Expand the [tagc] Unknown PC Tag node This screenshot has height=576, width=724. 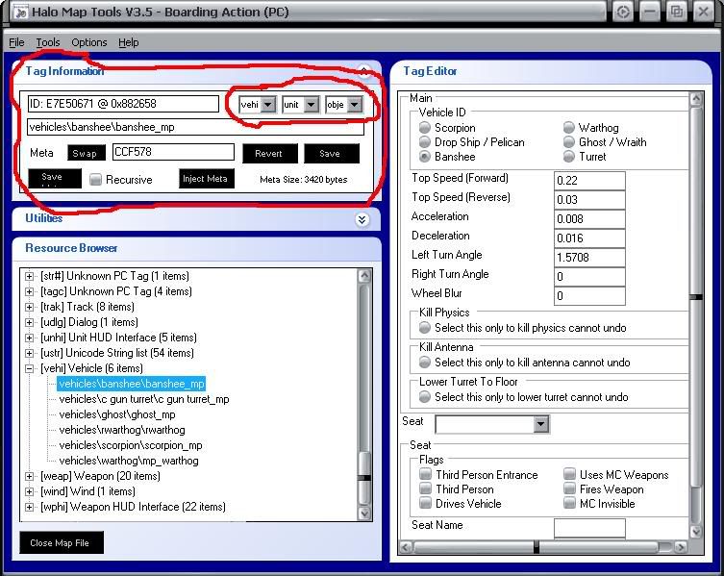[x=29, y=291]
